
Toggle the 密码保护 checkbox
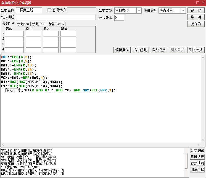tap(49, 10)
